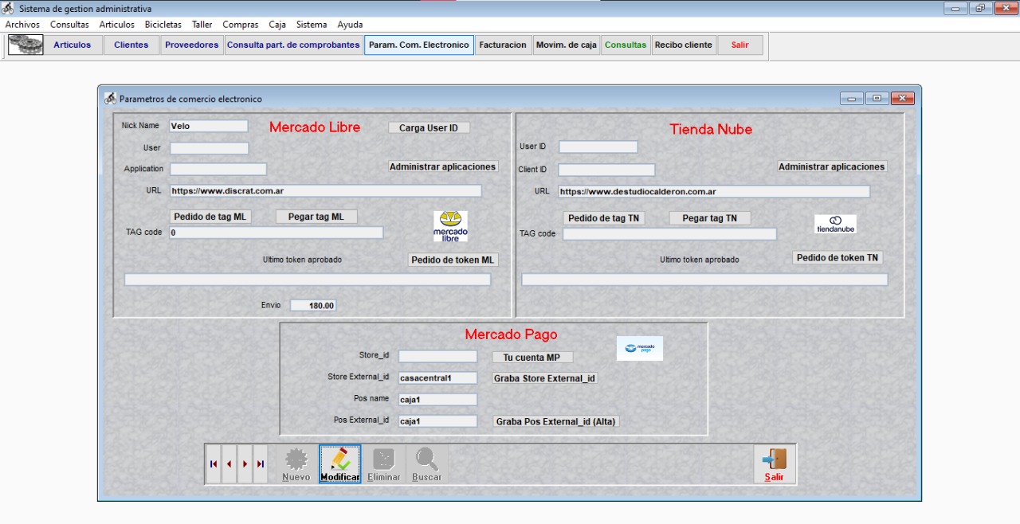Viewport: 1020px width, 524px height.
Task: Click the green Consultas toolbar button
Action: coord(626,45)
